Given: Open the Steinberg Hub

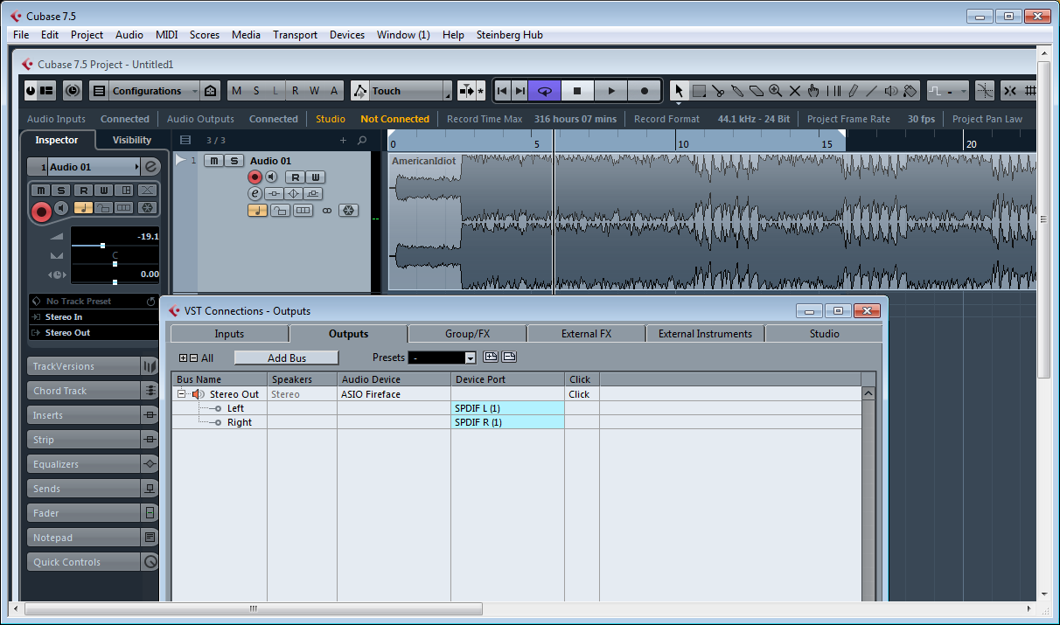Looking at the screenshot, I should tap(508, 35).
